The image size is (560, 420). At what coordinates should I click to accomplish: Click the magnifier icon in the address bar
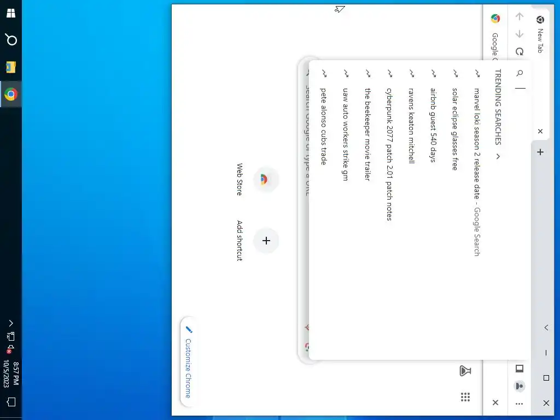click(x=520, y=73)
